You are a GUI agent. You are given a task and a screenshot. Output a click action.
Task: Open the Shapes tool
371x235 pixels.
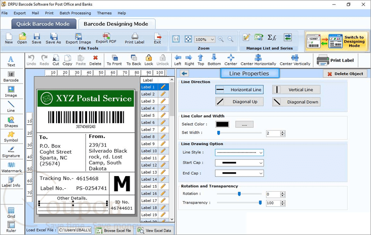(11, 122)
